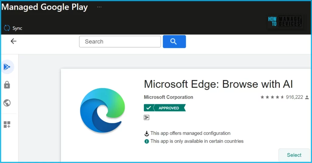The height and width of the screenshot is (163, 312).
Task: Click the person icon beside rating count
Action: click(x=307, y=97)
